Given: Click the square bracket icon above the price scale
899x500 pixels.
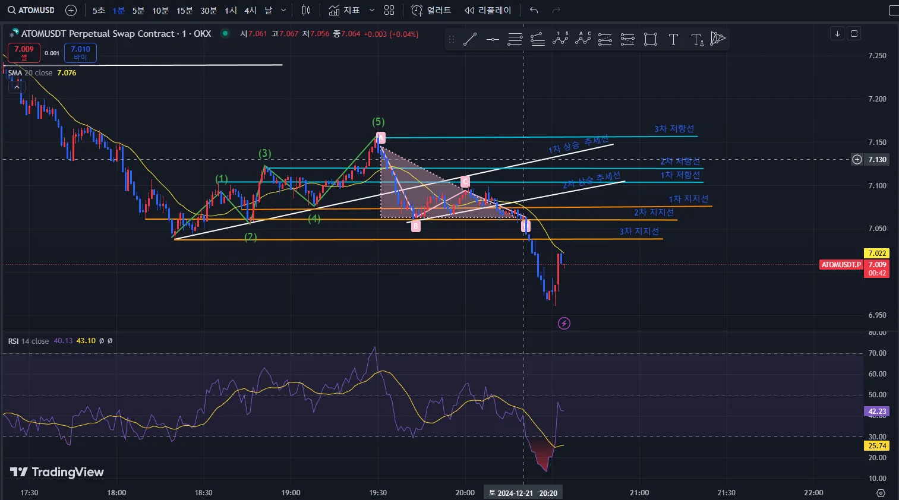Looking at the screenshot, I should click(x=854, y=33).
